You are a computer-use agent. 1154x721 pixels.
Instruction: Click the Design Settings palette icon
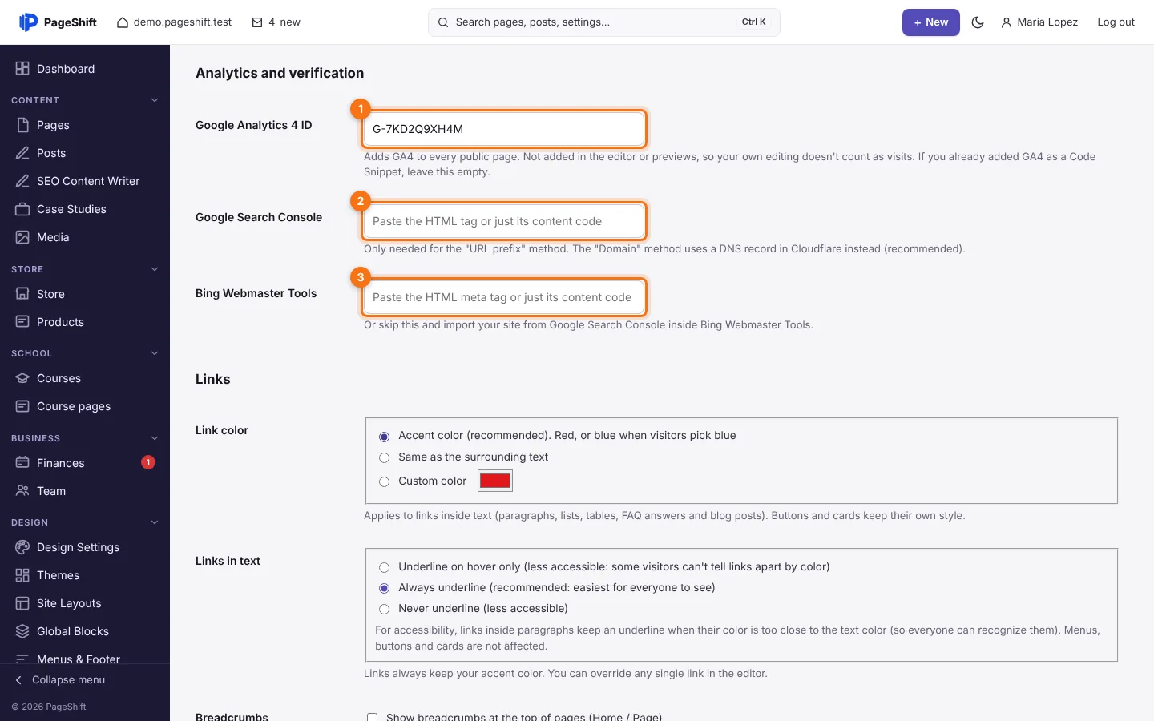click(22, 547)
